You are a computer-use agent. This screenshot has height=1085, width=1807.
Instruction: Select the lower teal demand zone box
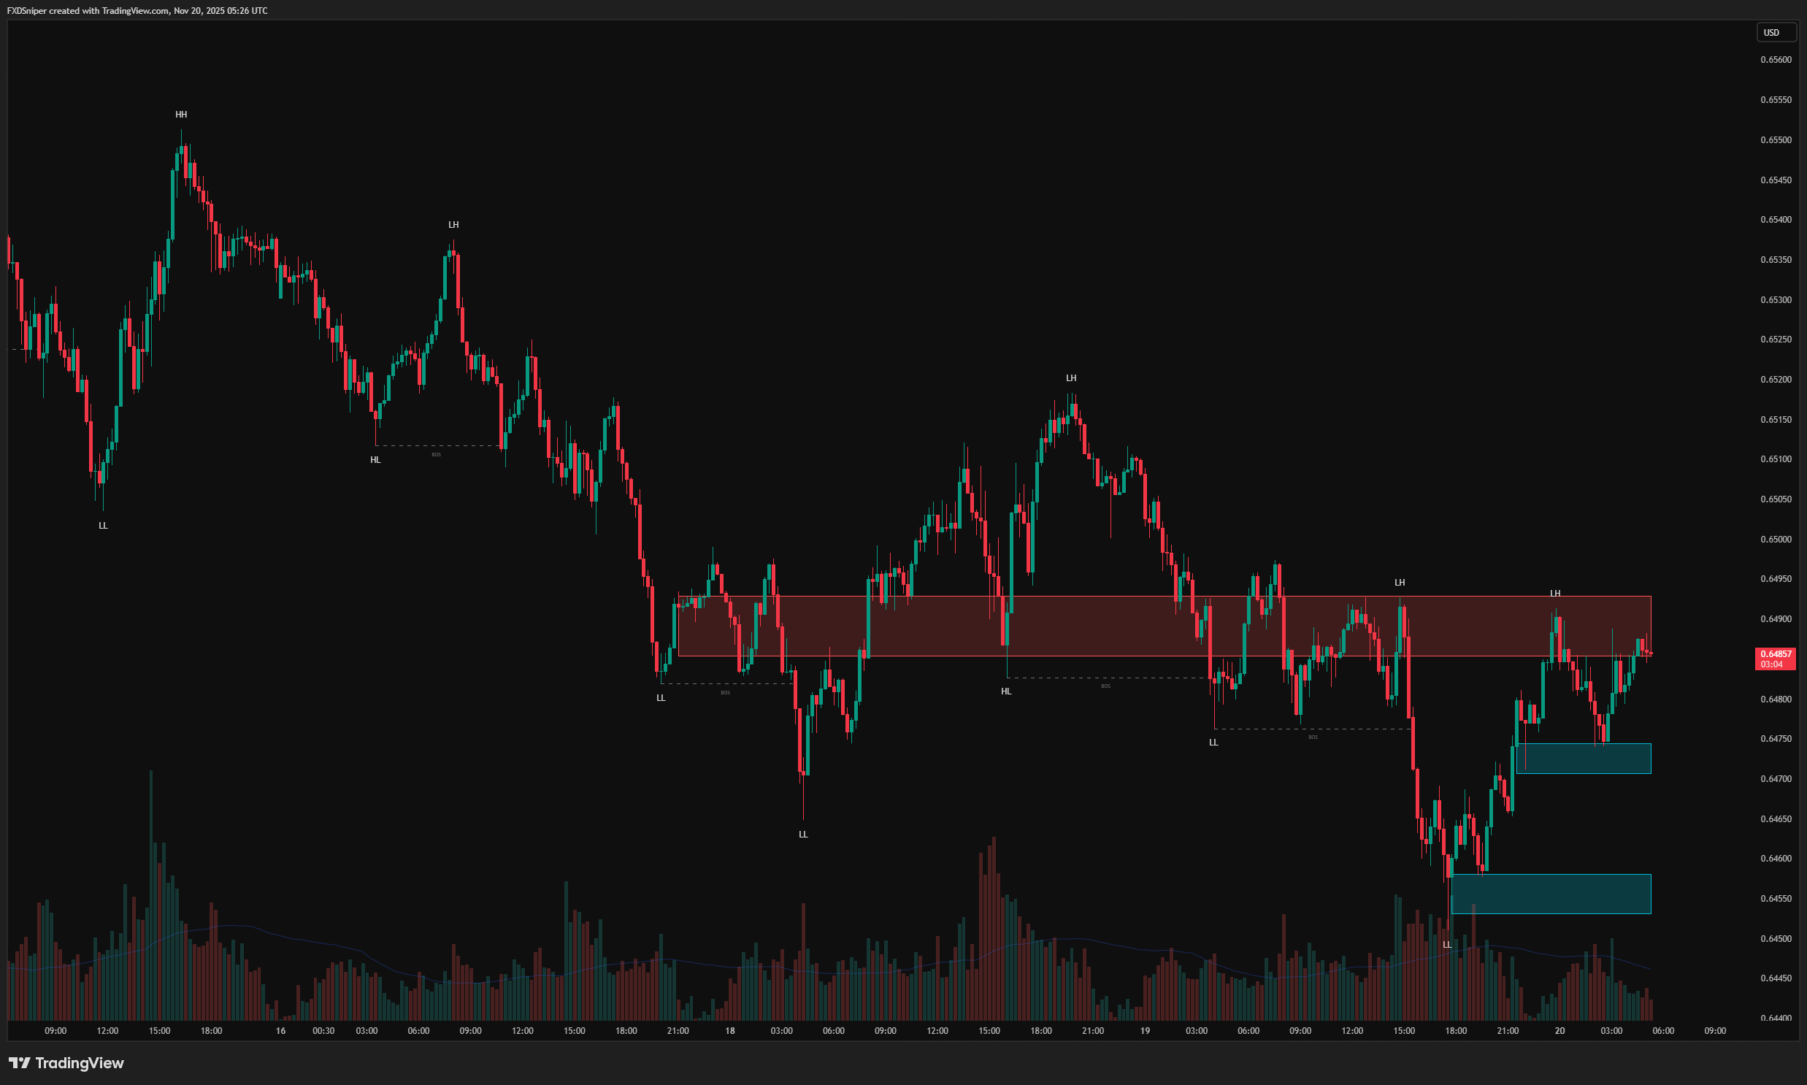click(x=1551, y=894)
